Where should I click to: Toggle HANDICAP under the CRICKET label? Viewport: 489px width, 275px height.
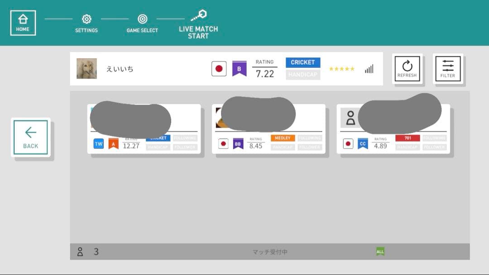coord(302,75)
